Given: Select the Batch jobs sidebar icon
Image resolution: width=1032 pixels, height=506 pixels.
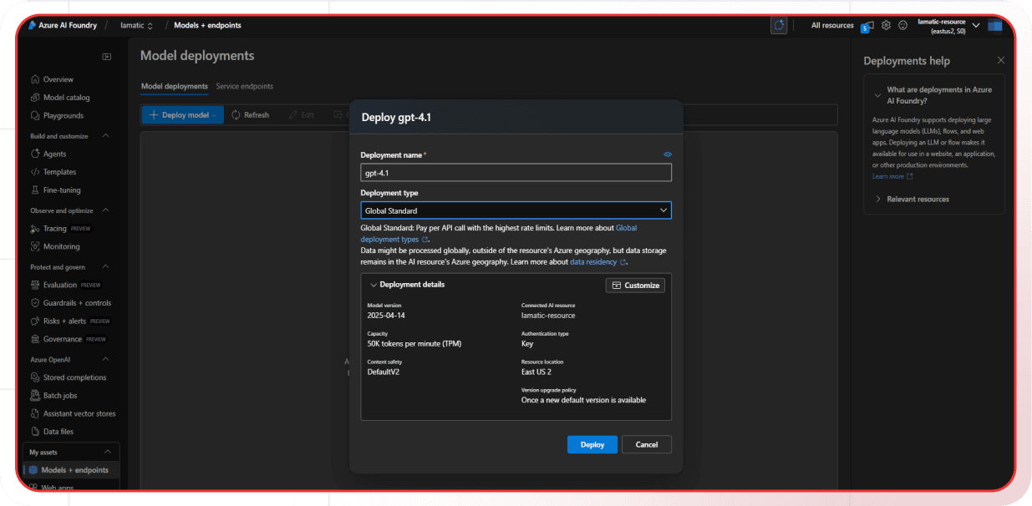Looking at the screenshot, I should (x=33, y=395).
